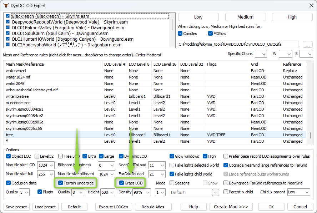Open the S chunk dropdown
317x213 pixels.
[x=306, y=54]
